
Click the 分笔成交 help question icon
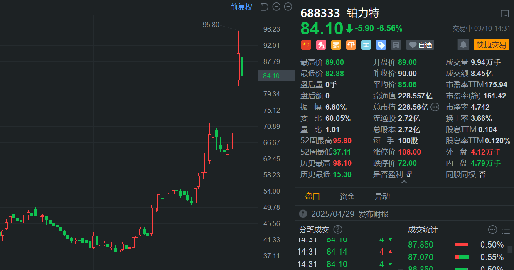pyautogui.click(x=338, y=229)
